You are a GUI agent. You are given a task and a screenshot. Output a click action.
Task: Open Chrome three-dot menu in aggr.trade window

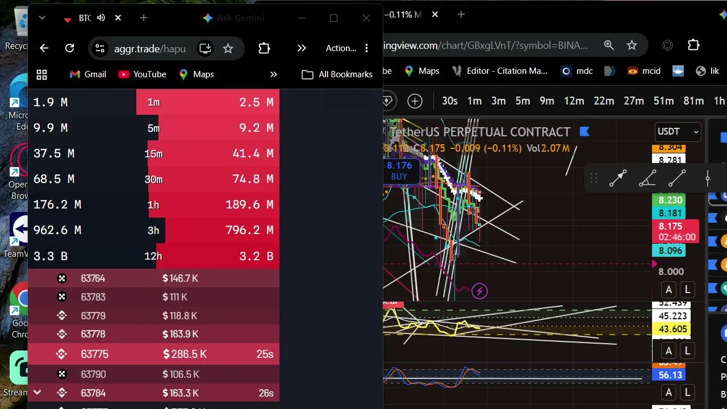366,48
